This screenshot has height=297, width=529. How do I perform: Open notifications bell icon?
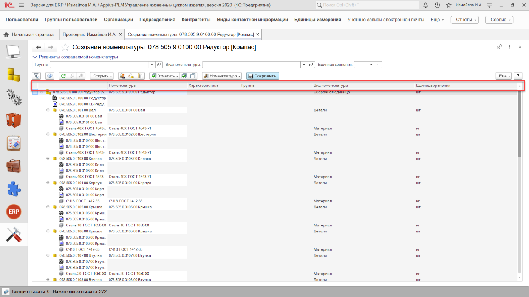point(425,5)
